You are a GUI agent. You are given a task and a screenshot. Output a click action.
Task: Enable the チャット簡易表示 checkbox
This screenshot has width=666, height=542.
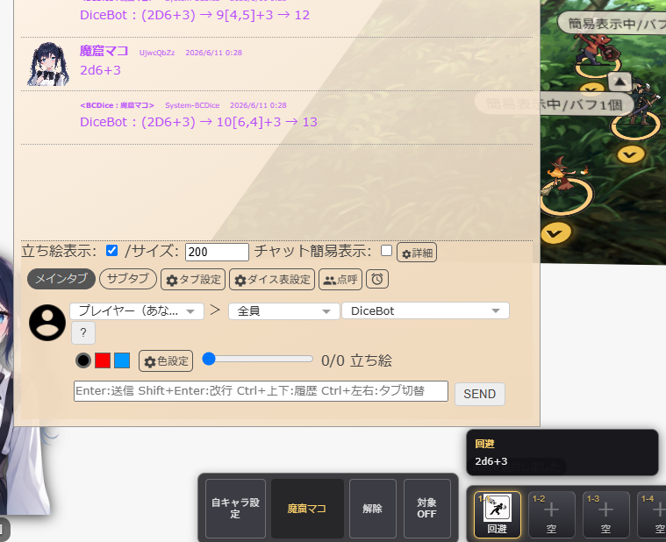click(x=386, y=251)
